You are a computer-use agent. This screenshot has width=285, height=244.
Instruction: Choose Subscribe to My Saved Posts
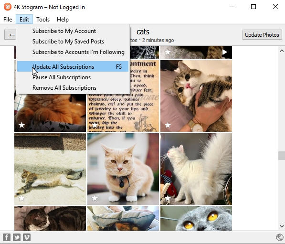[73, 42]
